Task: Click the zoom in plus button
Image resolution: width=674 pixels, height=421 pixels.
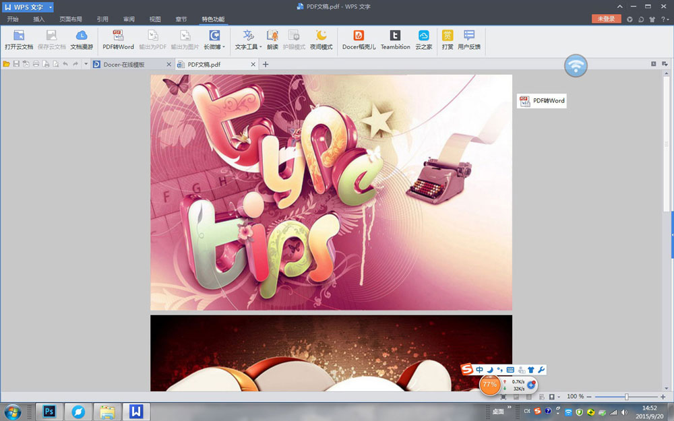Action: [663, 397]
